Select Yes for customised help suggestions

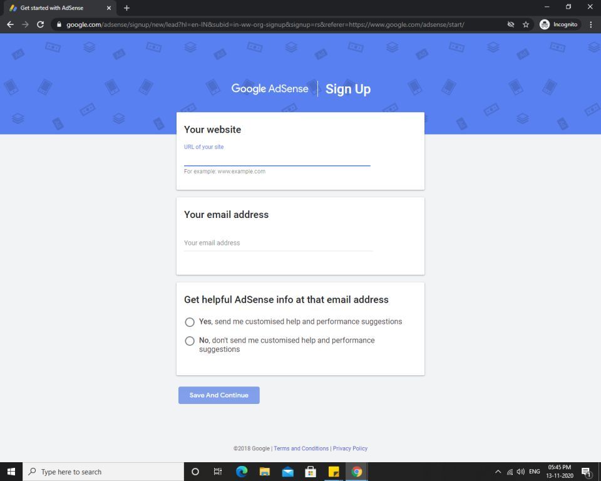(190, 322)
